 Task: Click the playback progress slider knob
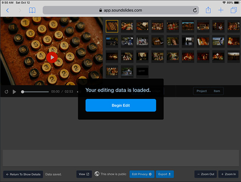tap(23, 92)
